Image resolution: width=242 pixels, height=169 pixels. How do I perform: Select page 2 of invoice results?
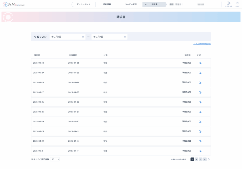(x=196, y=159)
